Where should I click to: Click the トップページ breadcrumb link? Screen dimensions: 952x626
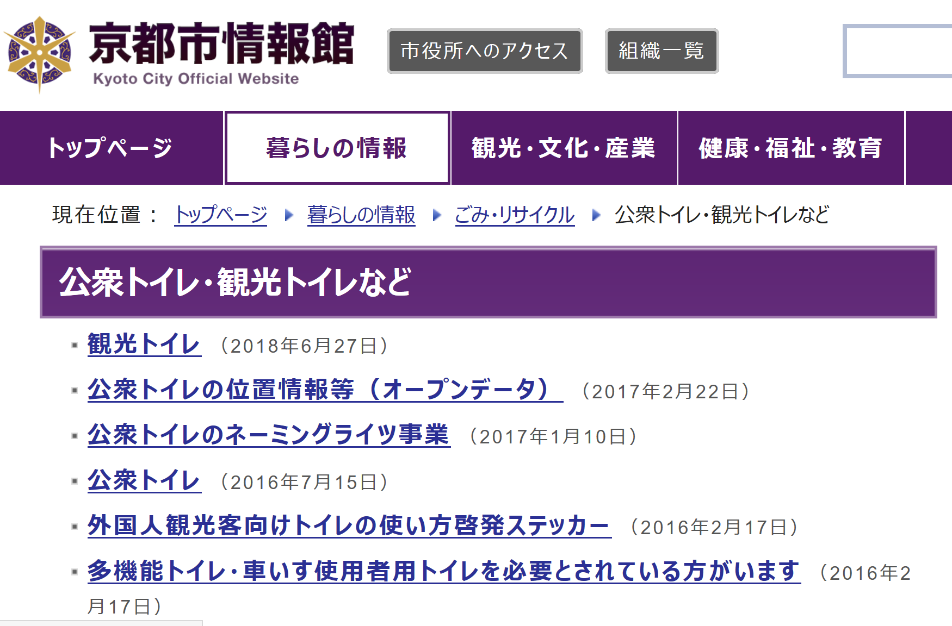(220, 215)
